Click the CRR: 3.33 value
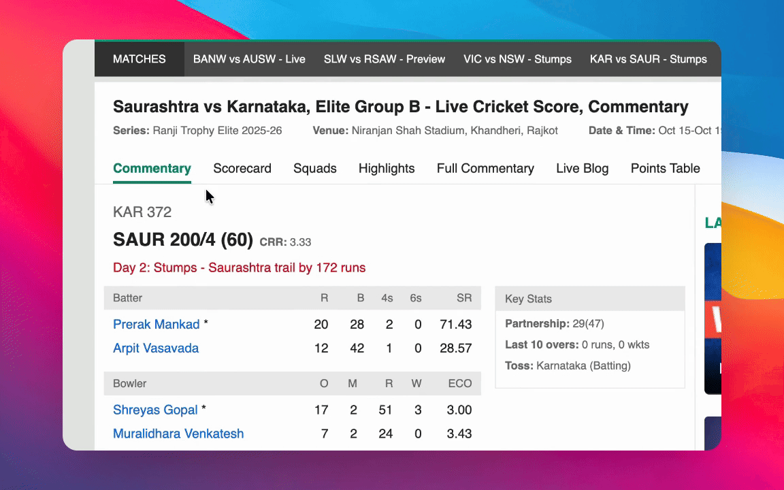Screen dimensions: 784x490 click(285, 242)
